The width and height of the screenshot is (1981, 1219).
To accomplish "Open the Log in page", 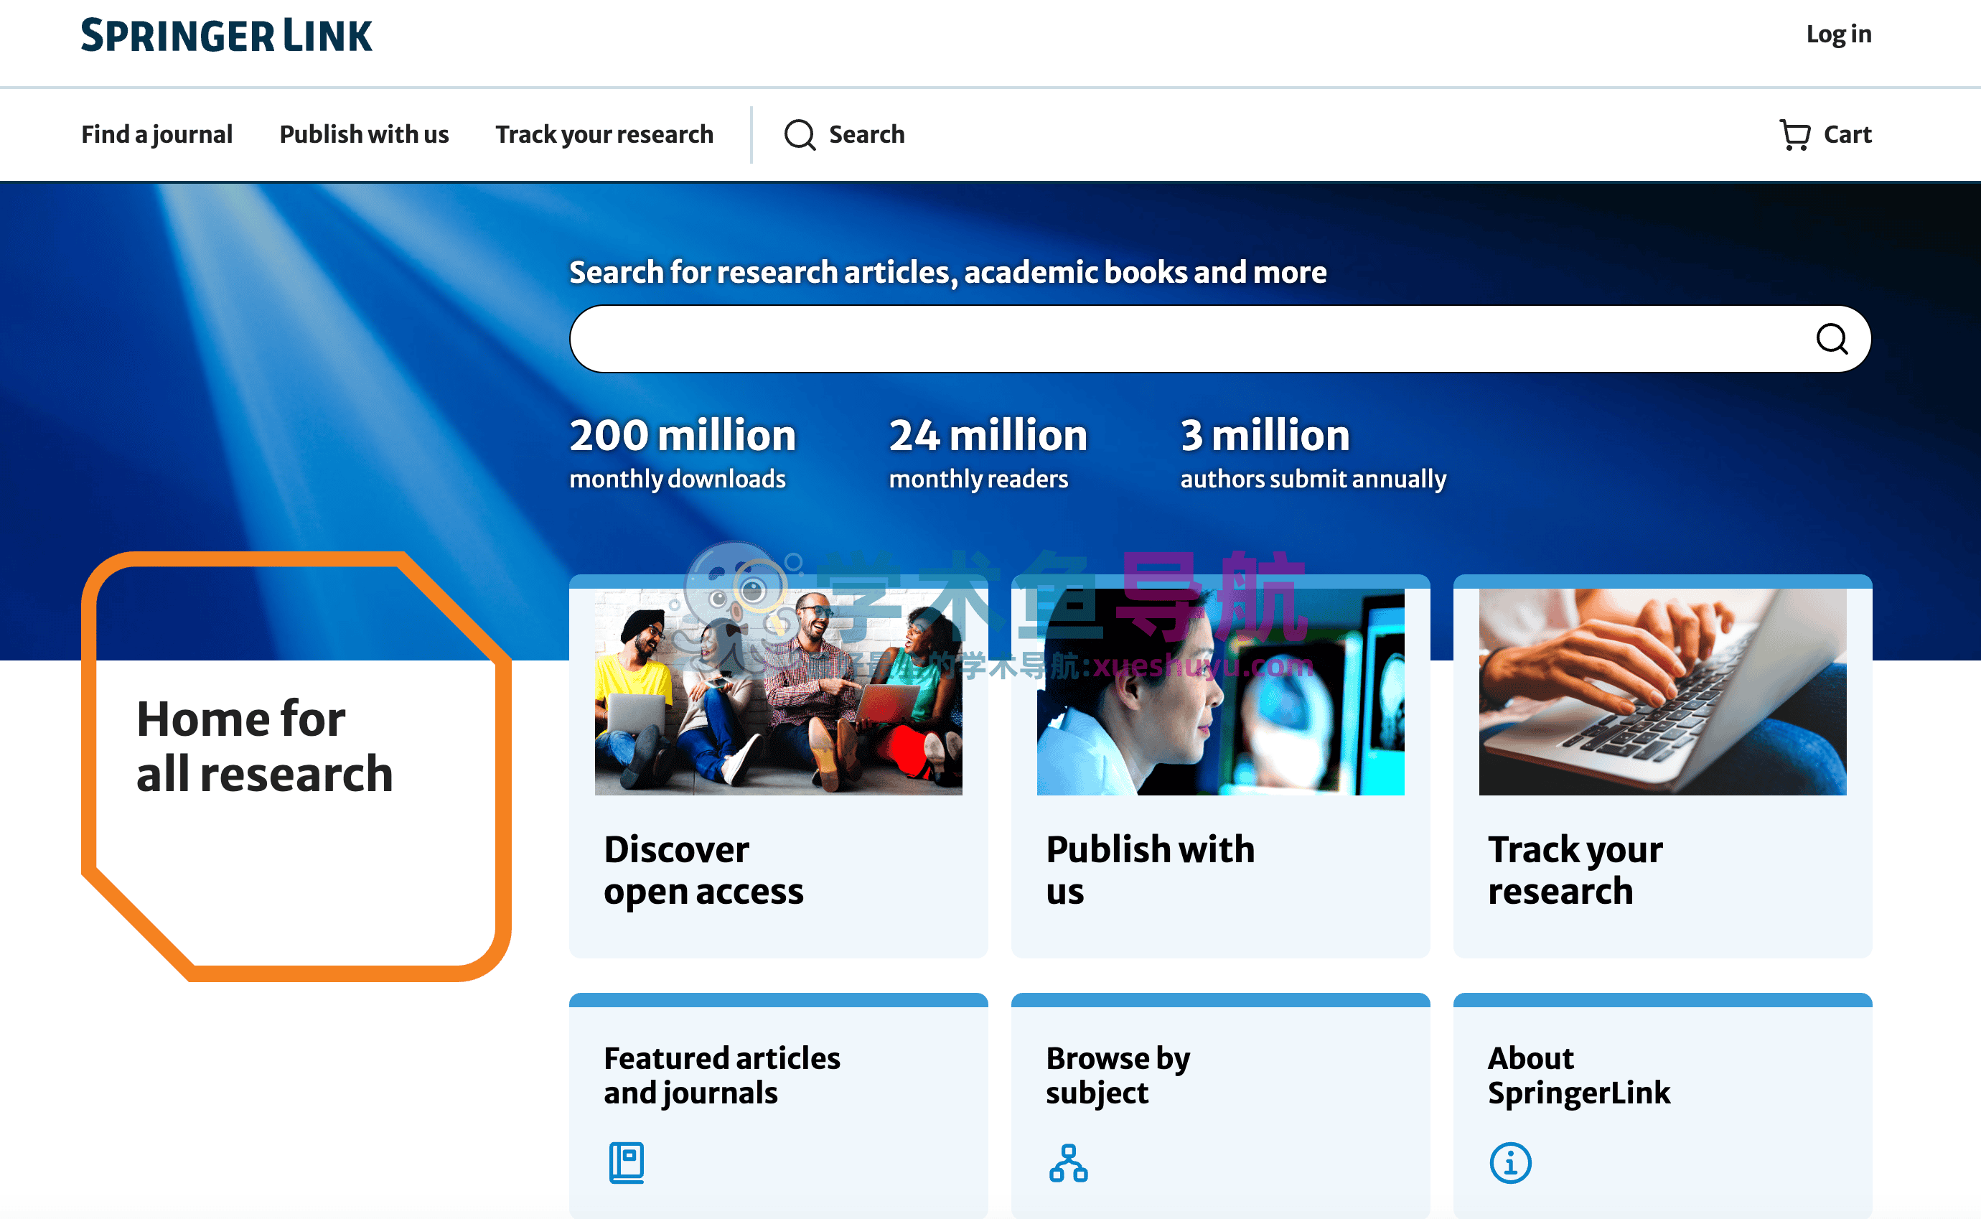I will [1838, 34].
